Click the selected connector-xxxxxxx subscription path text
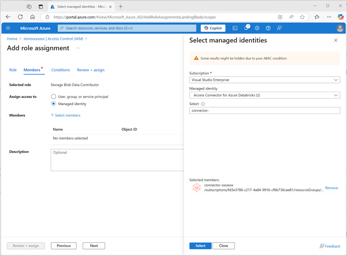 point(264,190)
